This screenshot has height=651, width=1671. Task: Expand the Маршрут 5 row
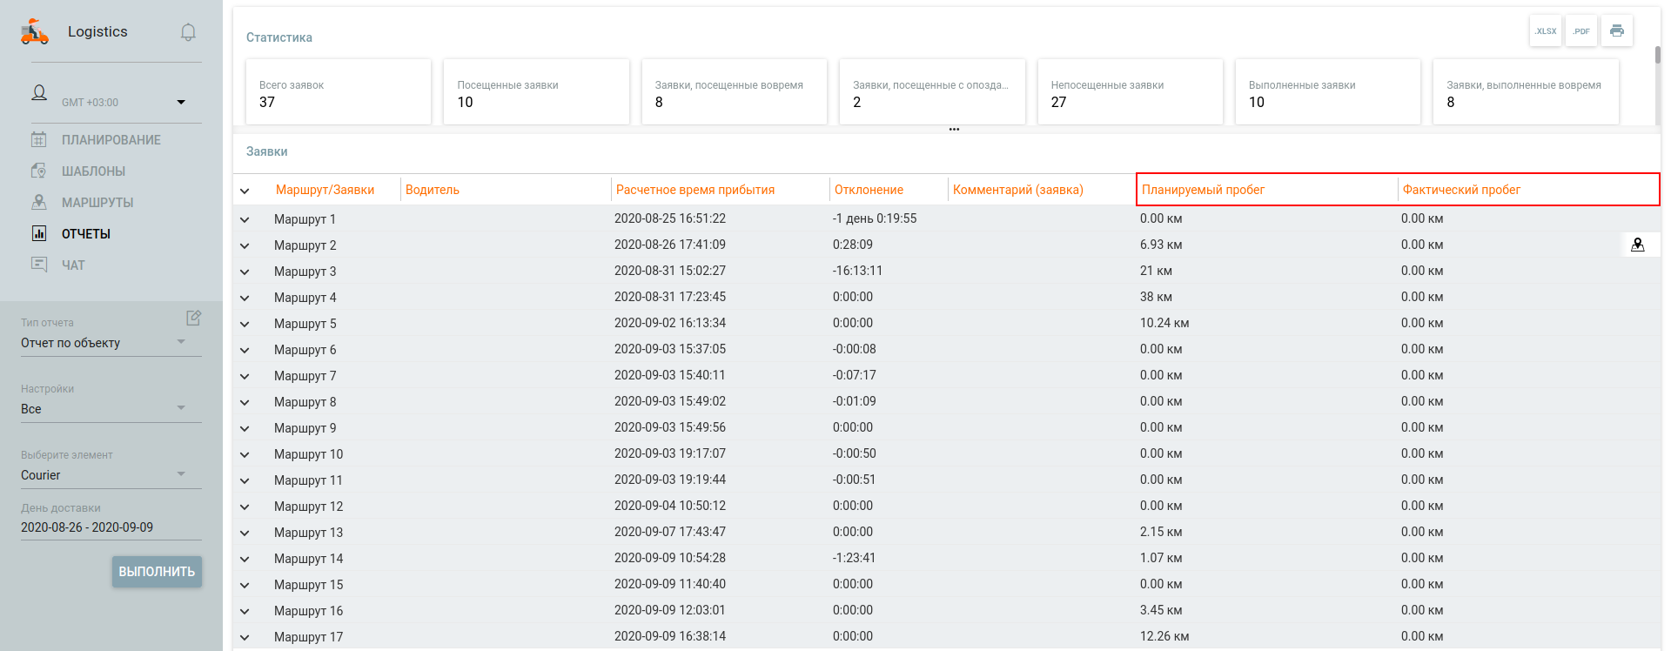(x=245, y=324)
